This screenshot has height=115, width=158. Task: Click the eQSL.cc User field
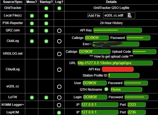(x=94, y=83)
